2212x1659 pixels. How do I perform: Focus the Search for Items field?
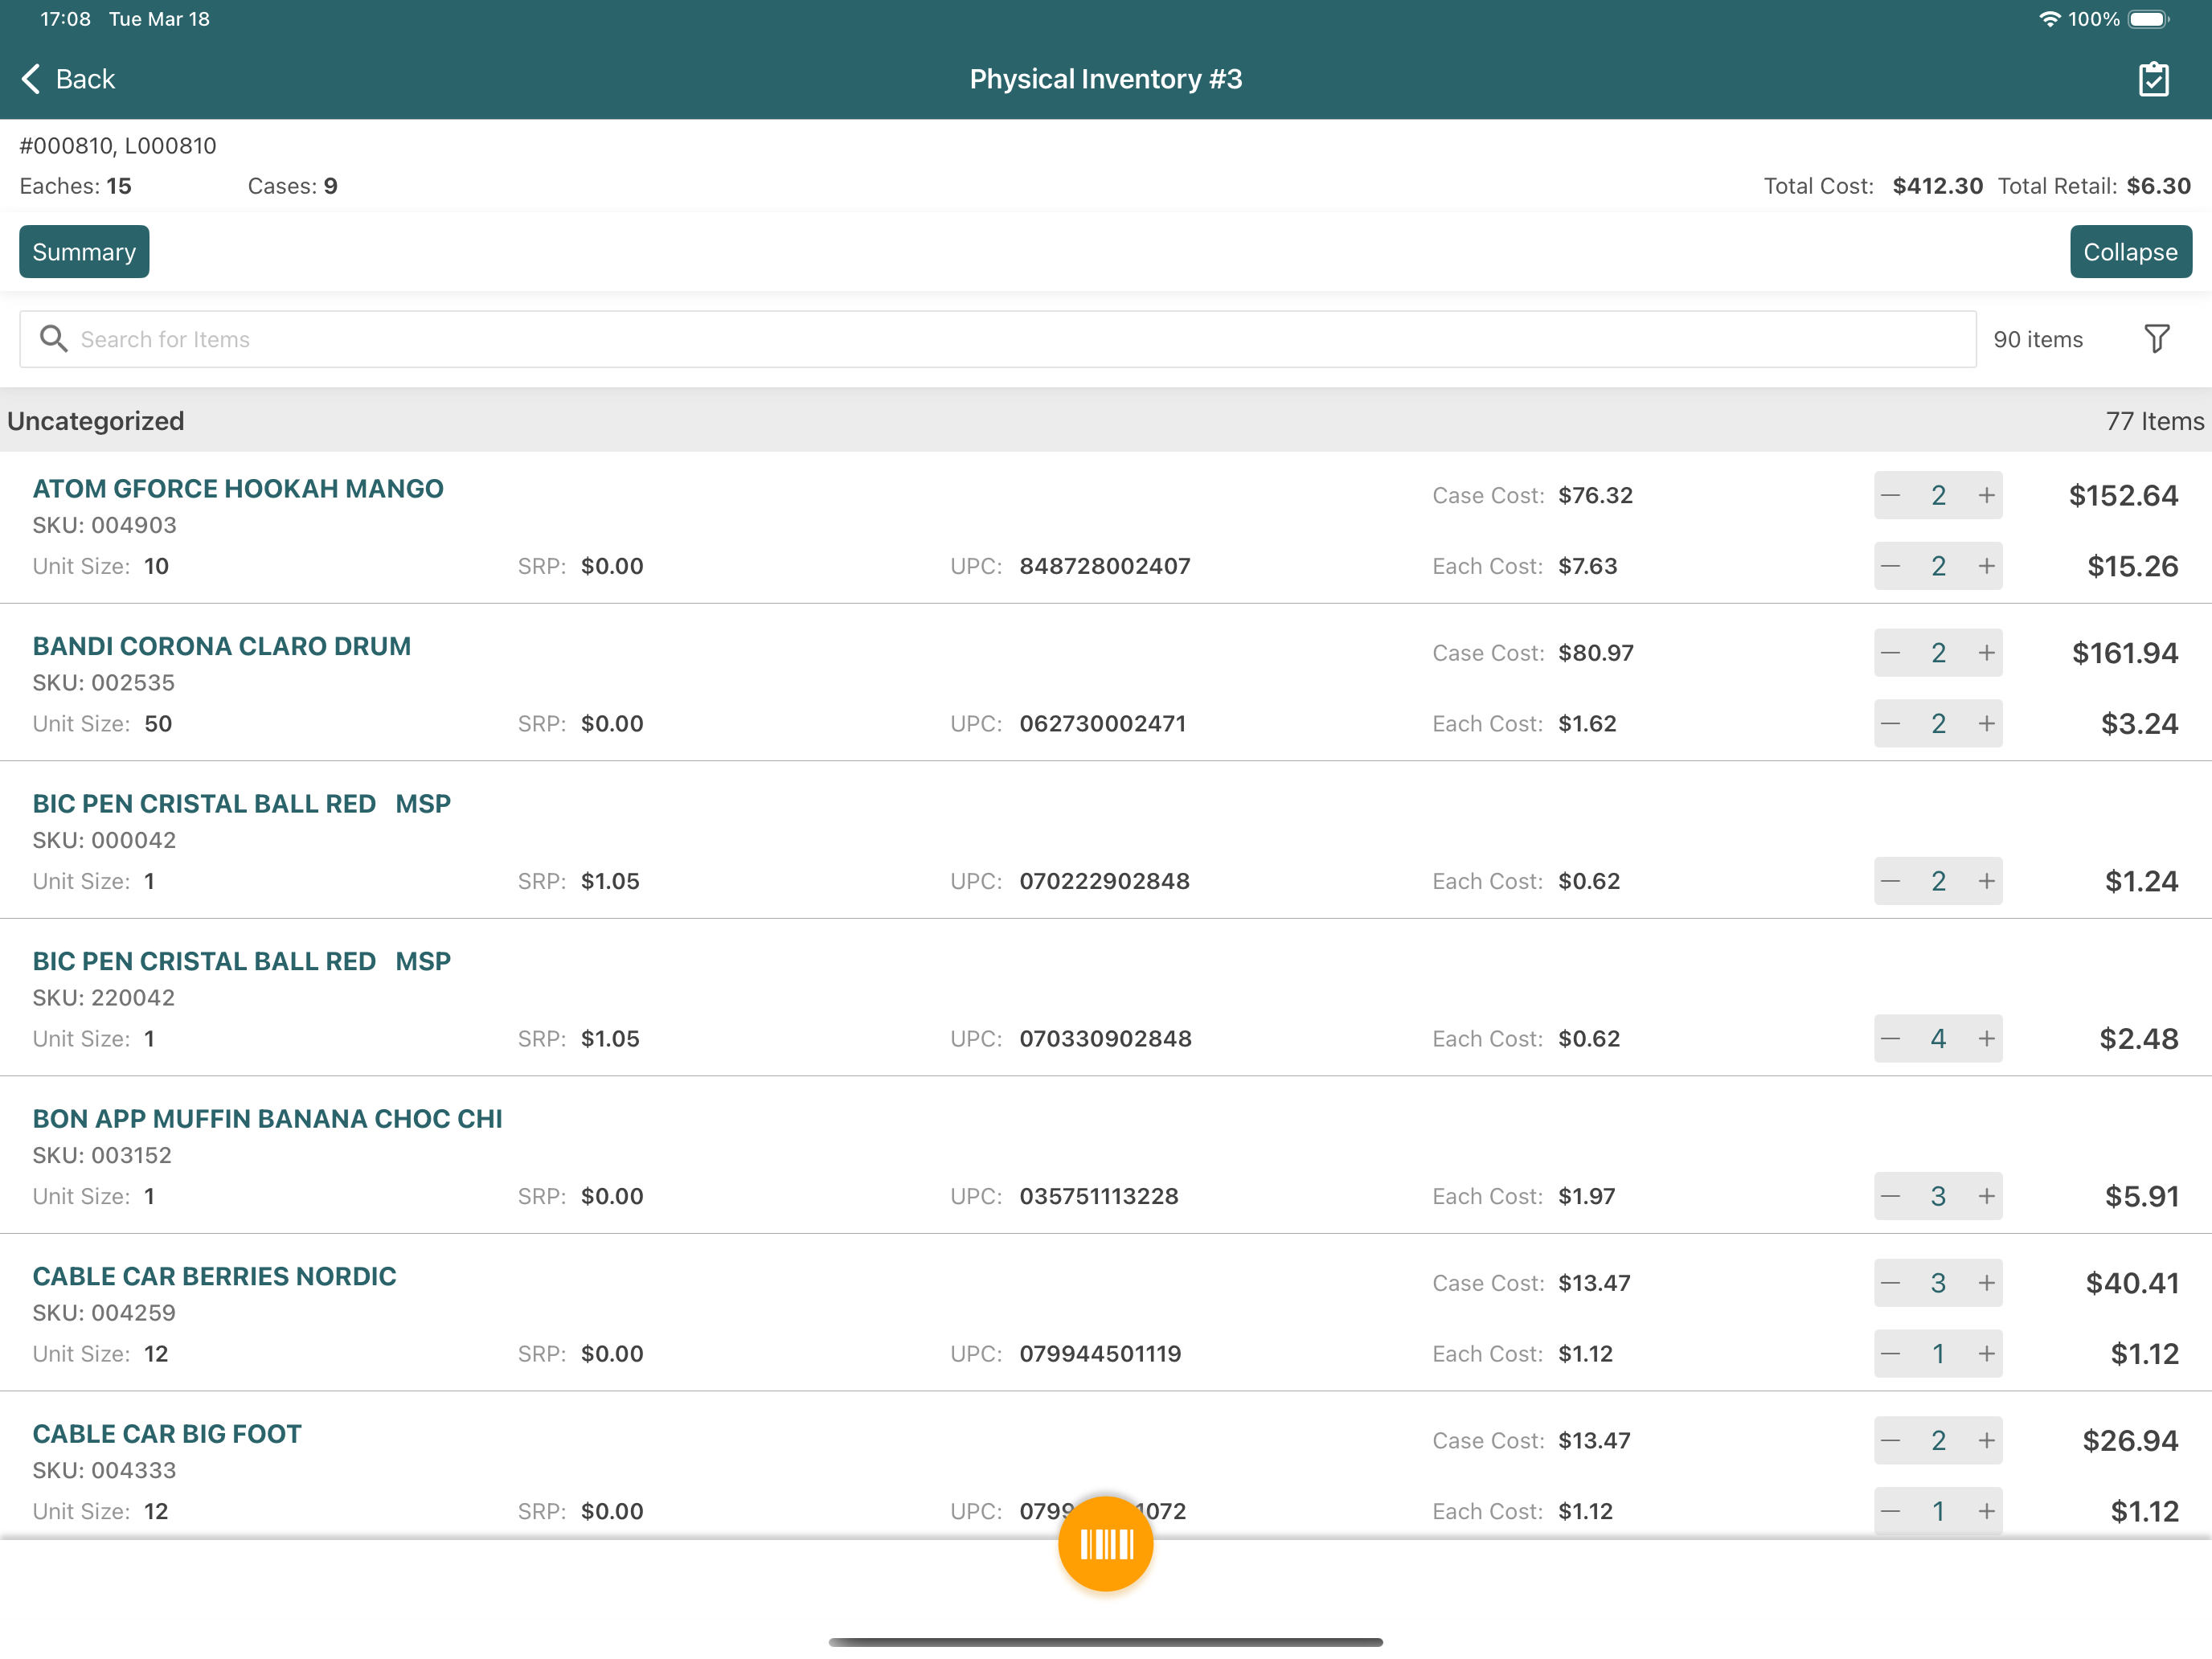(x=998, y=339)
